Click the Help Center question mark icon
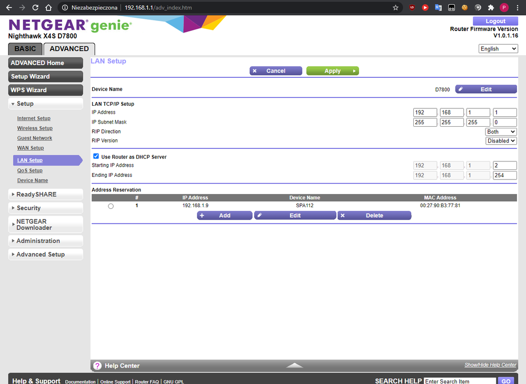This screenshot has width=526, height=384. pyautogui.click(x=97, y=366)
